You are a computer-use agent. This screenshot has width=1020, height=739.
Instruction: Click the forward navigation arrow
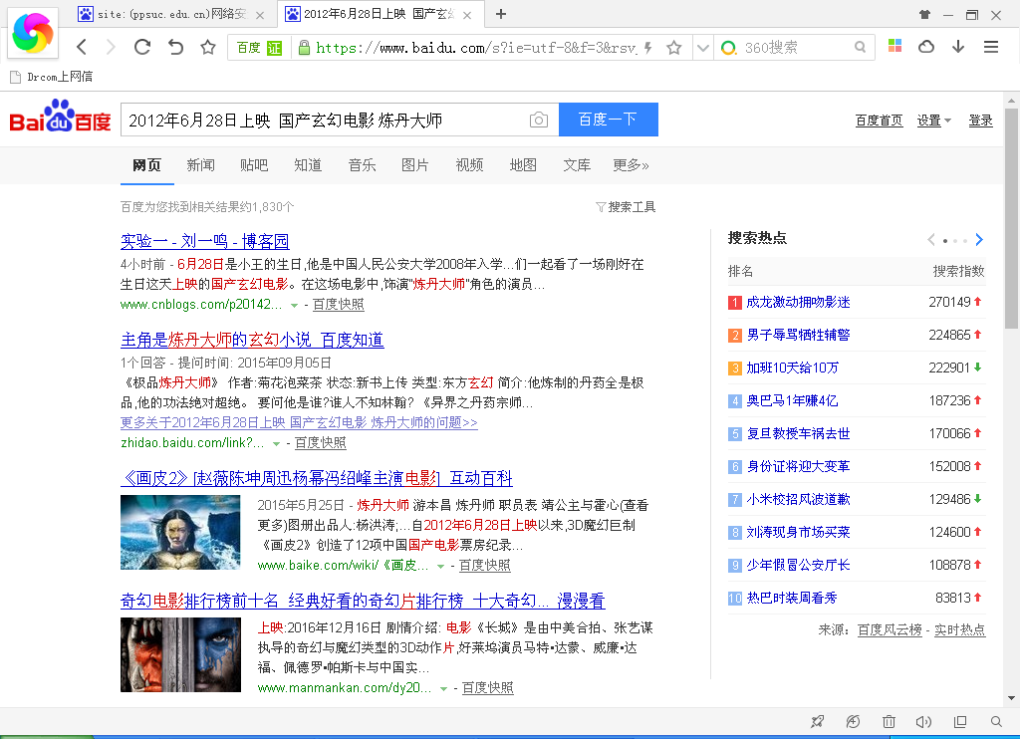coord(111,47)
